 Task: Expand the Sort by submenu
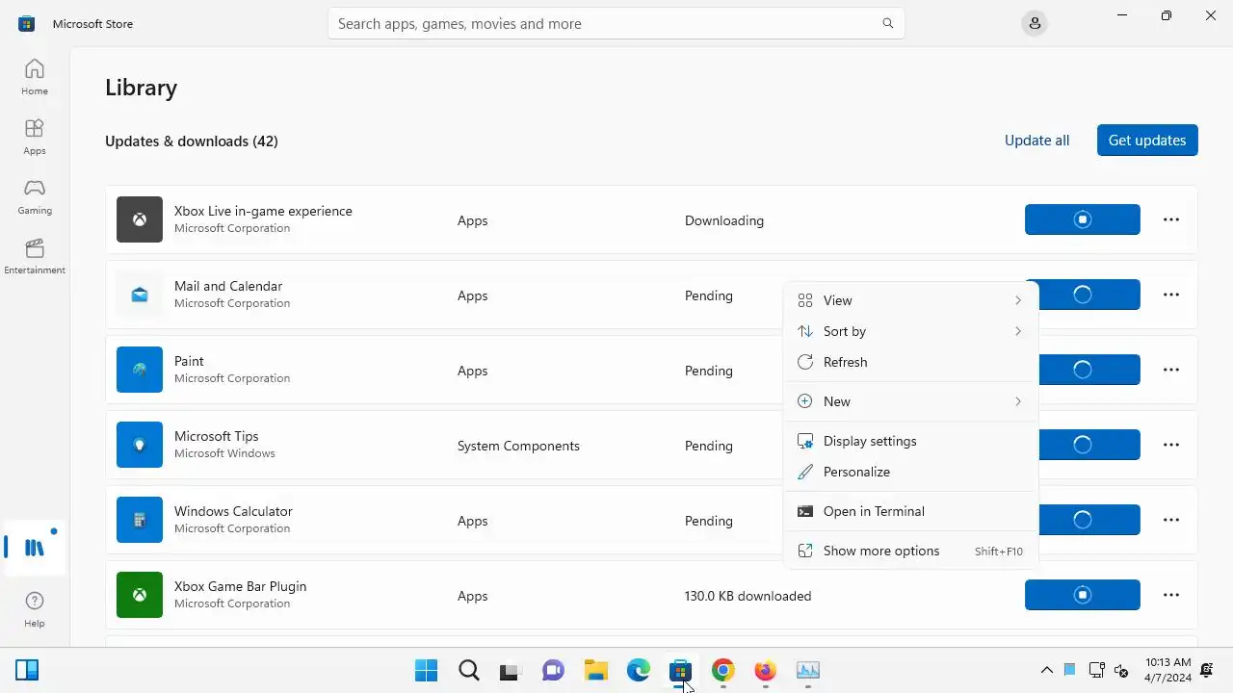pyautogui.click(x=910, y=331)
